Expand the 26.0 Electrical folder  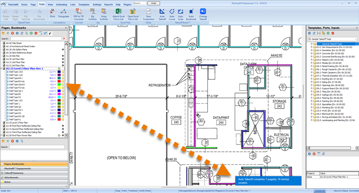click(311, 114)
